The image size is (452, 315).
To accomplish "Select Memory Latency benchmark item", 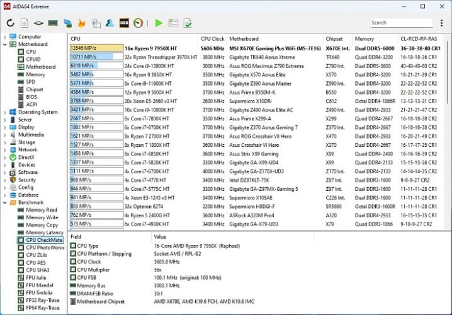I will pyautogui.click(x=44, y=232).
